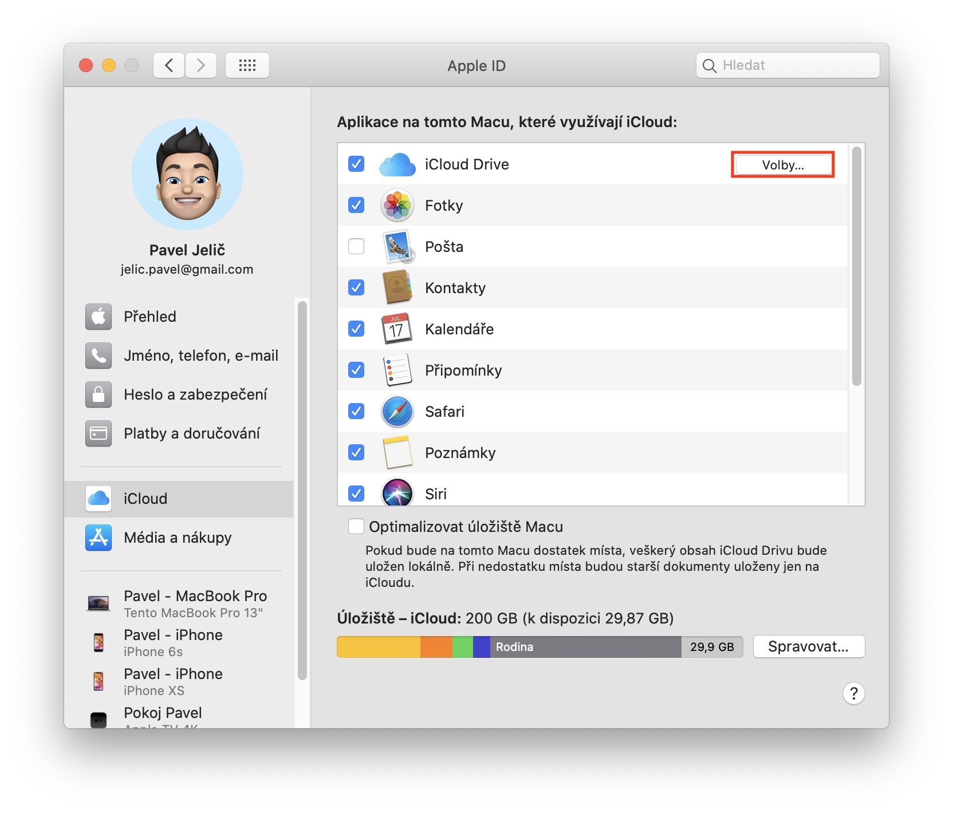Click the Apple TV device icon
Image resolution: width=953 pixels, height=813 pixels.
click(x=99, y=719)
